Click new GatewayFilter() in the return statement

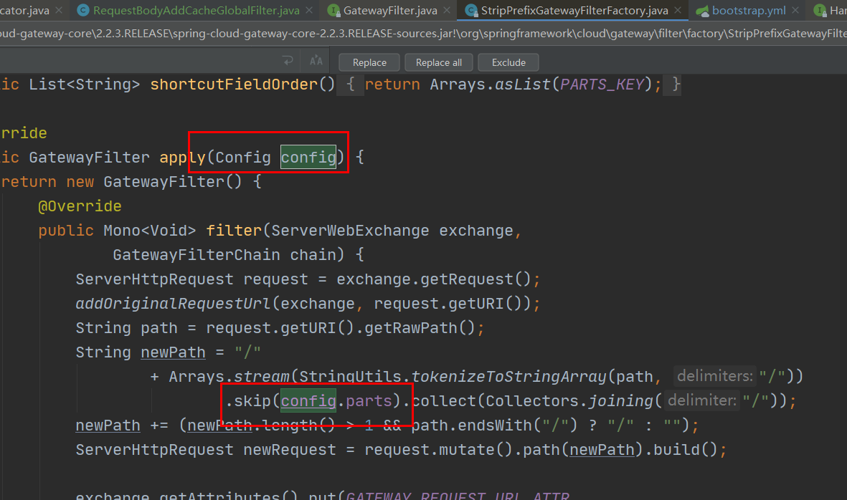(154, 182)
